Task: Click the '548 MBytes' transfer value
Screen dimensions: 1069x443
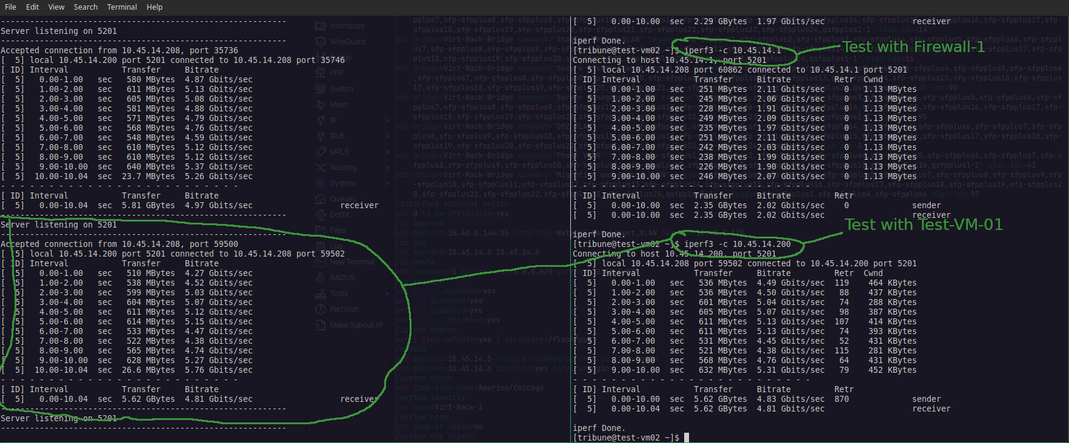Action: 151,137
